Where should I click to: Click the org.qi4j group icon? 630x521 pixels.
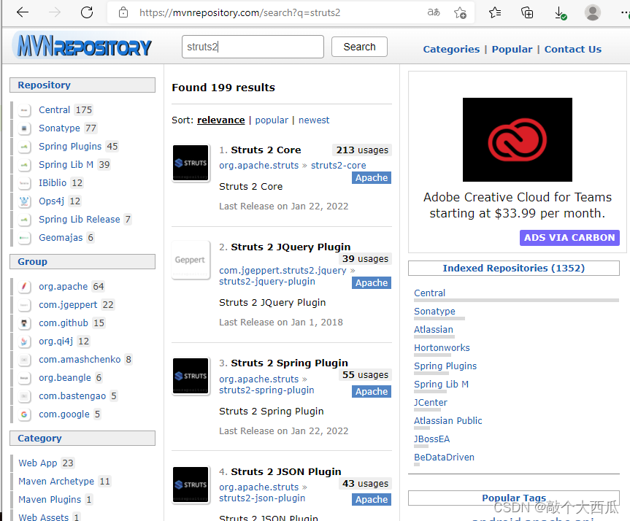[x=24, y=341]
